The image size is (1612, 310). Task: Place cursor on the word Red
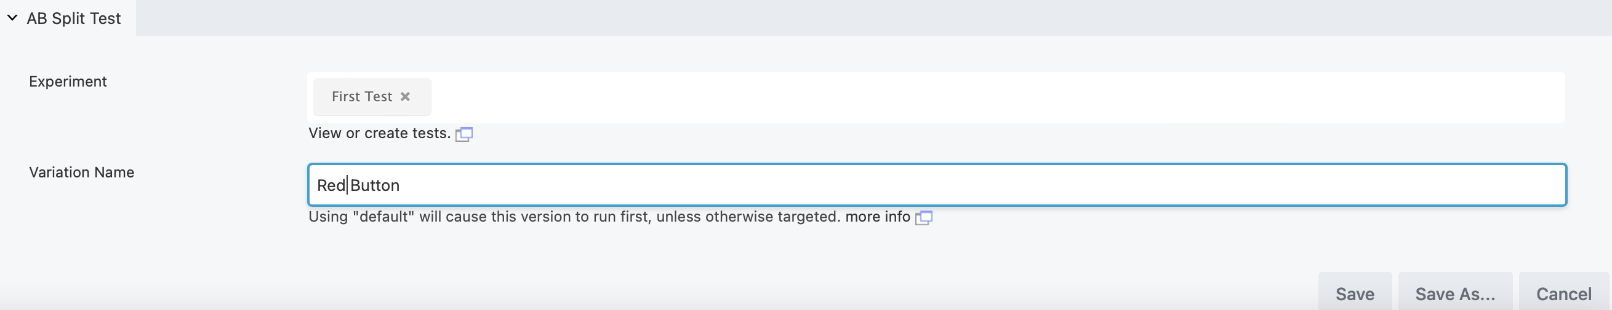pos(331,186)
